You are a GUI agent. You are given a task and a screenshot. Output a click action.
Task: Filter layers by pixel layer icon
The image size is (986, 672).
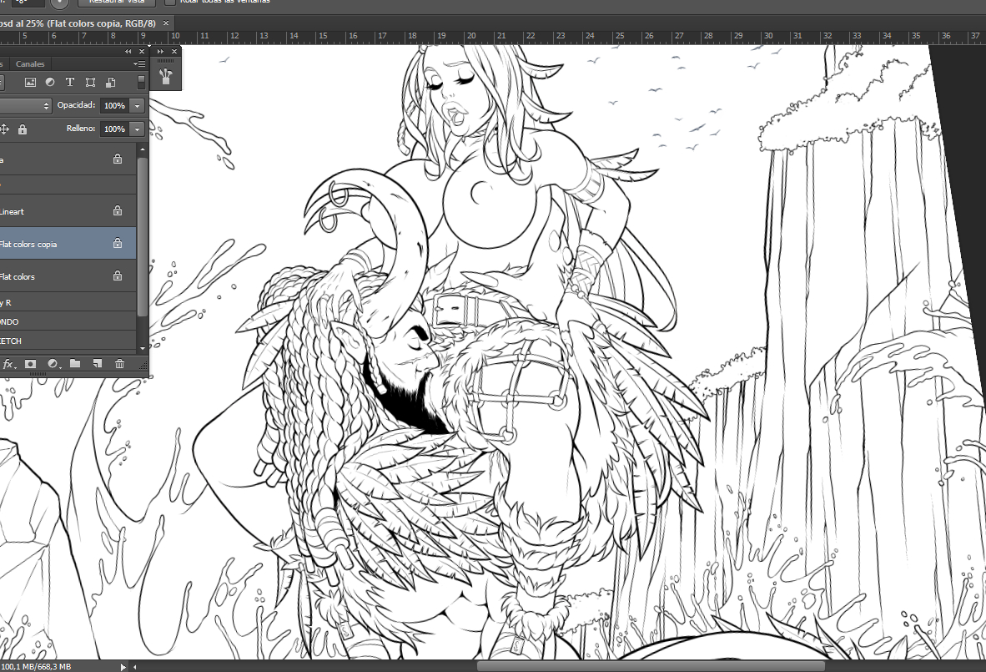click(x=30, y=82)
